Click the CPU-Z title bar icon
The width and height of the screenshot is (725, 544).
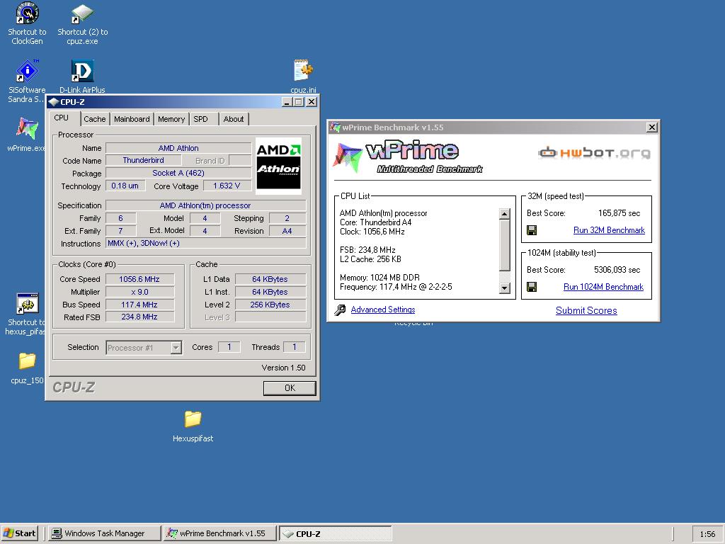[54, 102]
